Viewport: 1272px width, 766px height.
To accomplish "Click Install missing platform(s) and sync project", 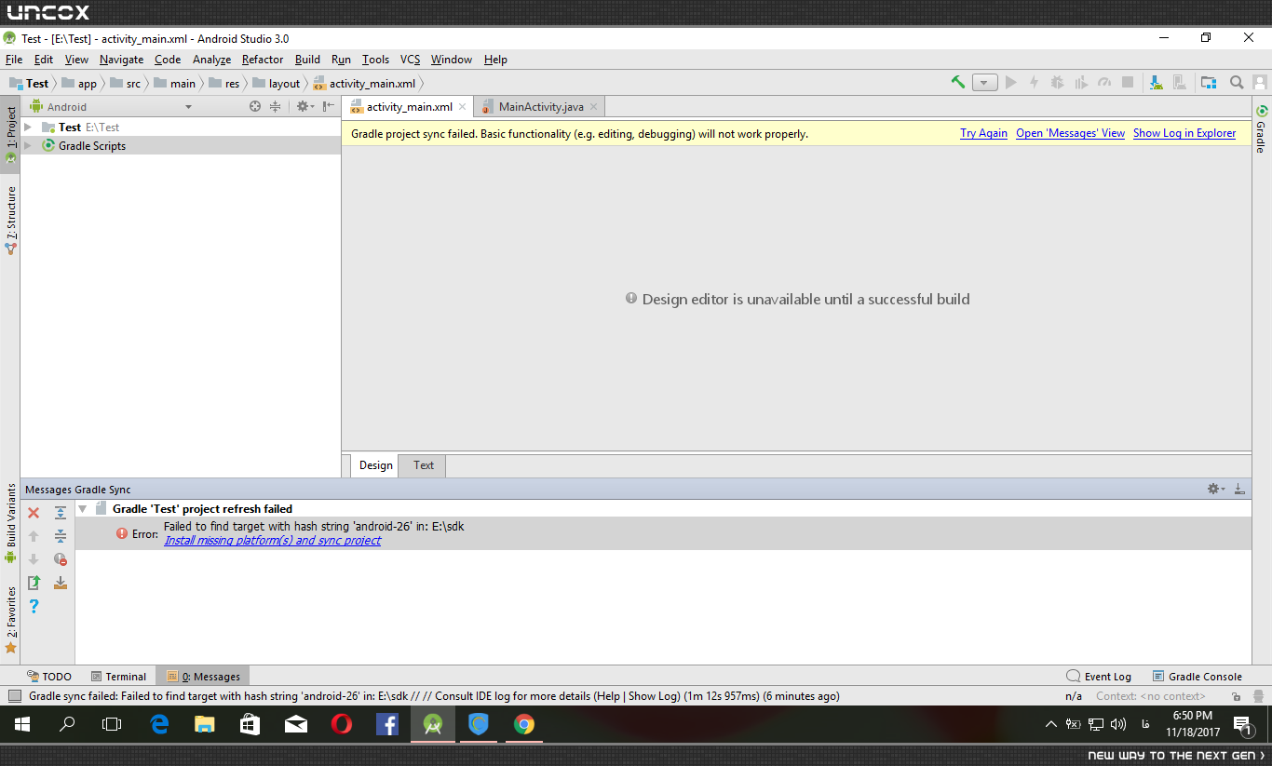I will pos(272,541).
